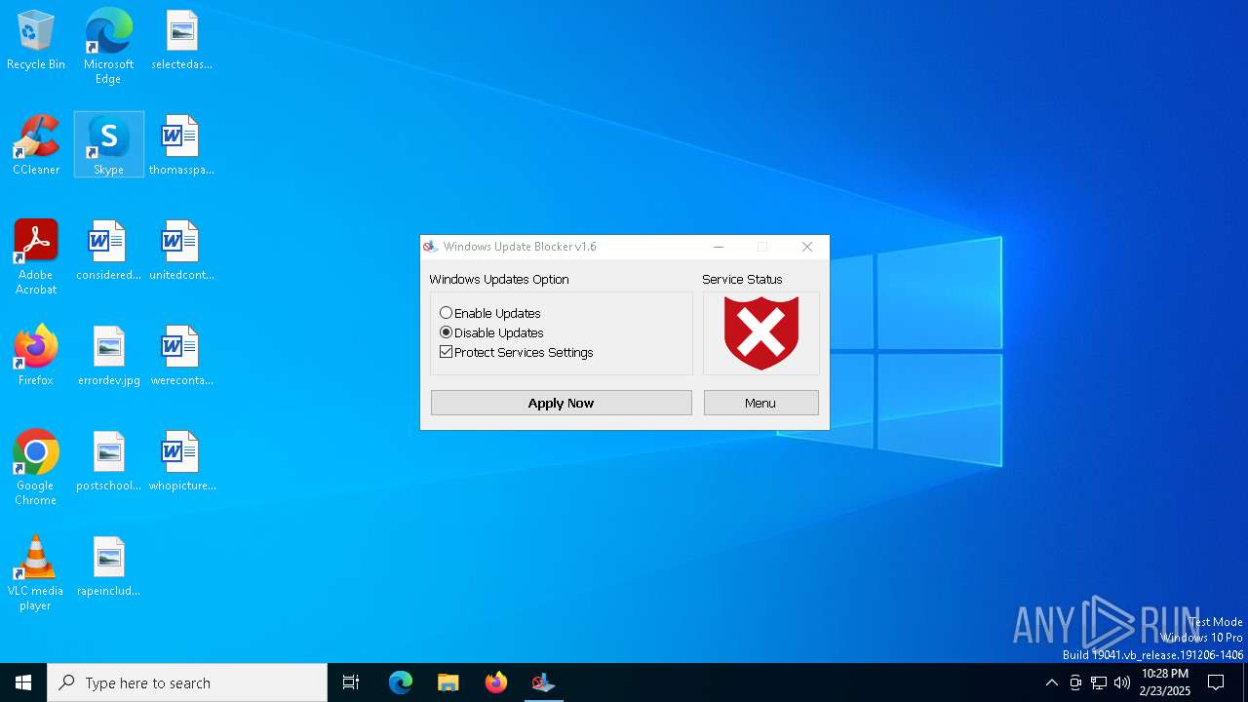This screenshot has height=702, width=1248.
Task: Select the Skype desktop shortcut
Action: point(108,145)
